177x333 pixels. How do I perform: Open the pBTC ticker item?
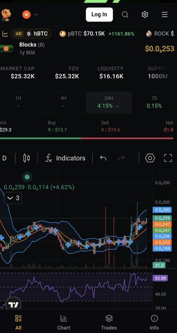(x=97, y=34)
